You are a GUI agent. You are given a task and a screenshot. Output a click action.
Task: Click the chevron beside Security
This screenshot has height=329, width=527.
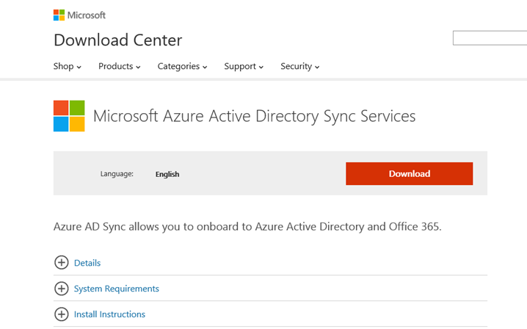(317, 67)
